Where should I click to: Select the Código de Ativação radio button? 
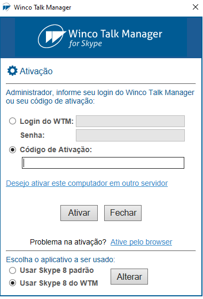tap(13, 149)
